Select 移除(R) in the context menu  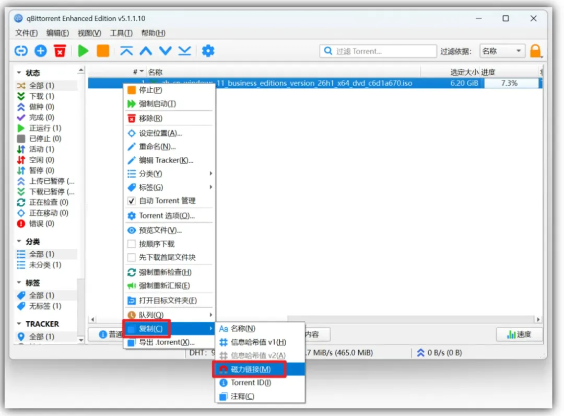(169, 119)
